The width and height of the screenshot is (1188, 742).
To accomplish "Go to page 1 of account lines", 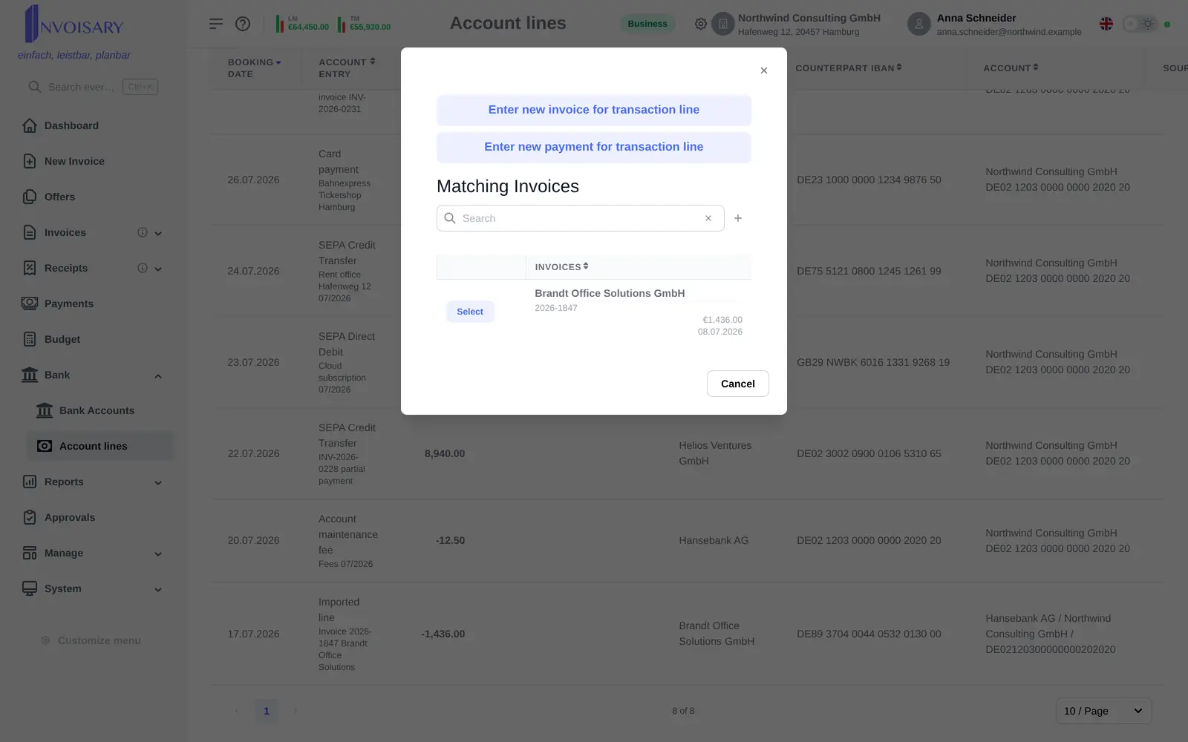I will tap(267, 711).
